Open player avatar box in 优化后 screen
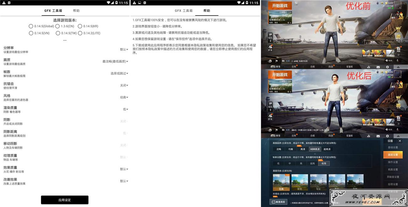408x207 pixels. point(397,74)
